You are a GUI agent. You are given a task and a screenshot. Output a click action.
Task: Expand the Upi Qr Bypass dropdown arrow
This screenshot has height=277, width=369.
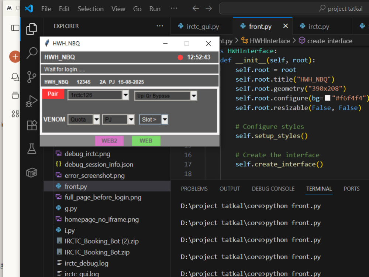pyautogui.click(x=194, y=96)
